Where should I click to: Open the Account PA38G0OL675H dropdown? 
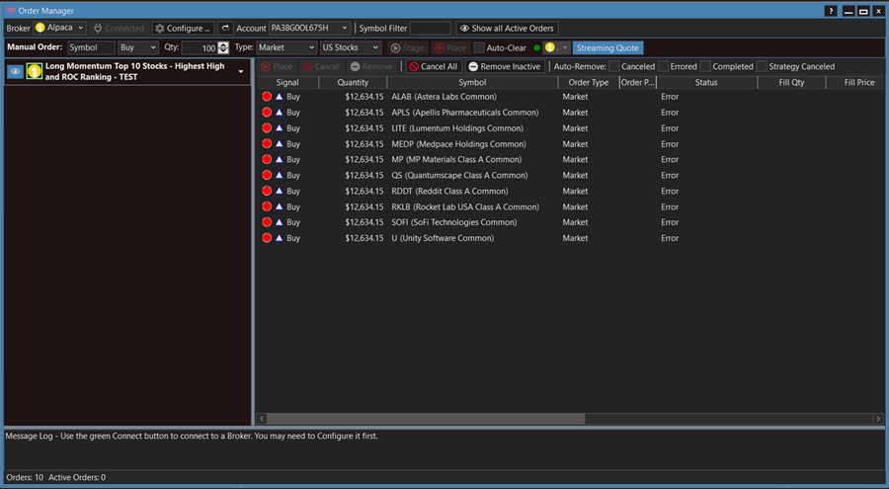309,29
